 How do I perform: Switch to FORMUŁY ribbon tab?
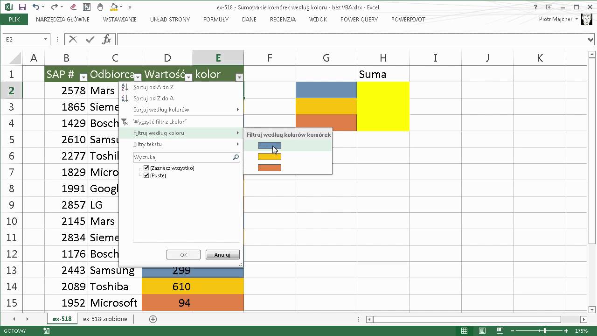(x=216, y=20)
